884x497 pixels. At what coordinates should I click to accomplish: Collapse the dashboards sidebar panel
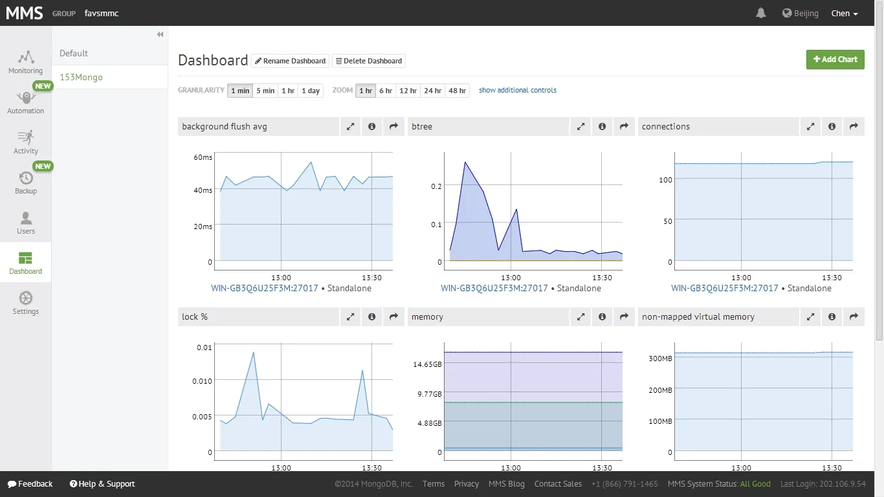click(x=160, y=34)
